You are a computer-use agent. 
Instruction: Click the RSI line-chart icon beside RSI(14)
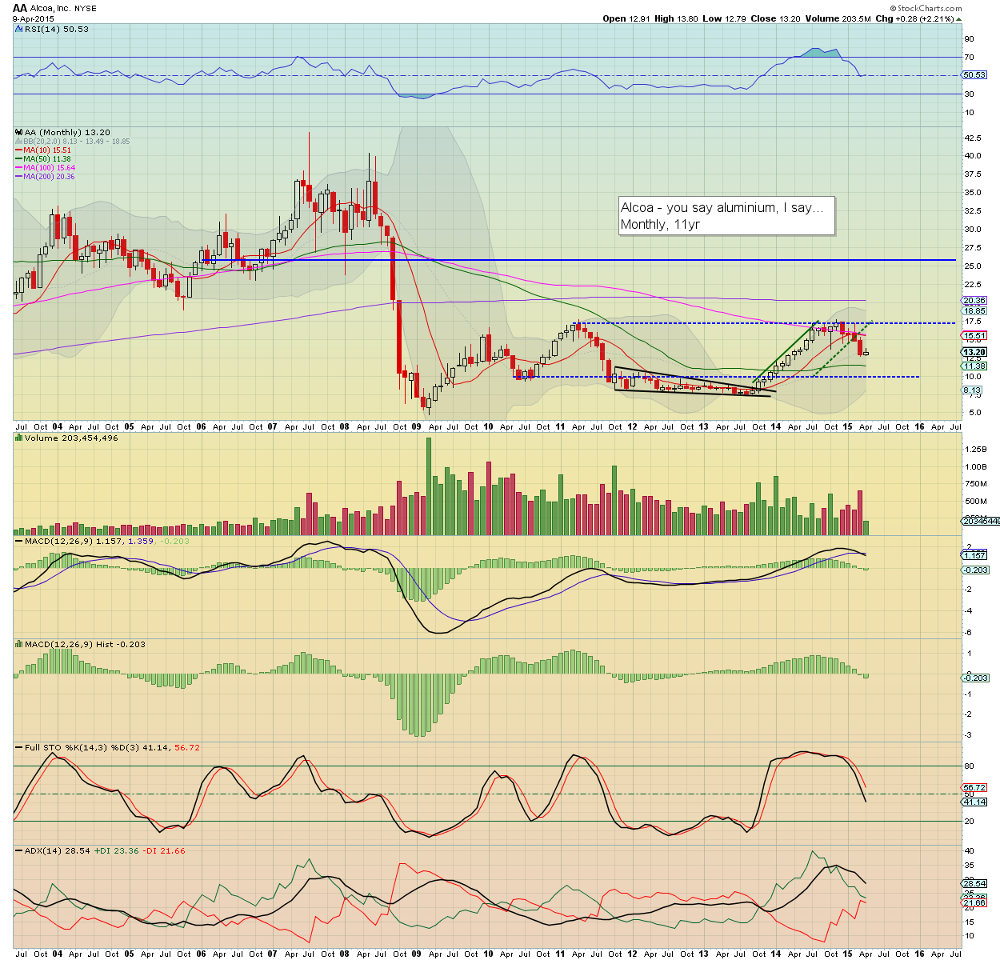(18, 29)
